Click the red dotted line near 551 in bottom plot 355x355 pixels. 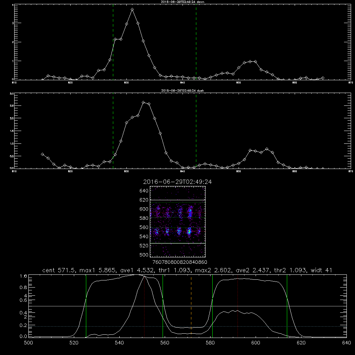pyautogui.click(x=144, y=306)
